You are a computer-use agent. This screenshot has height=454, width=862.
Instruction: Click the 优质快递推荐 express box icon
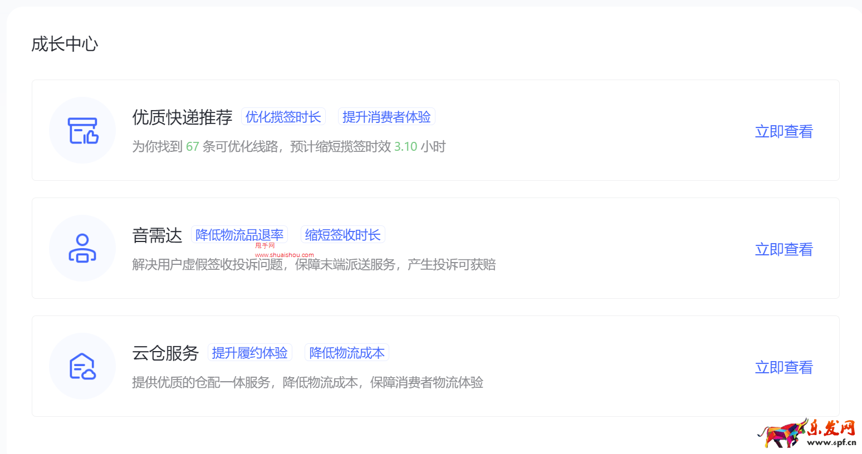point(82,130)
